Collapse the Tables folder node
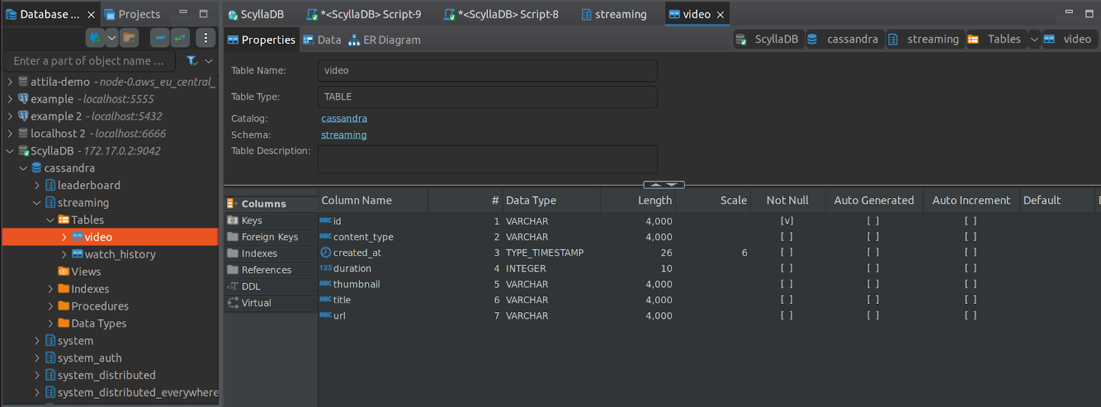 (50, 220)
